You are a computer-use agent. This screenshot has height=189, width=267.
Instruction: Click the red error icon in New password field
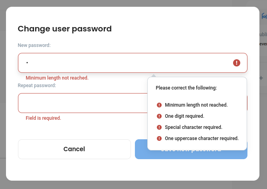(x=237, y=63)
